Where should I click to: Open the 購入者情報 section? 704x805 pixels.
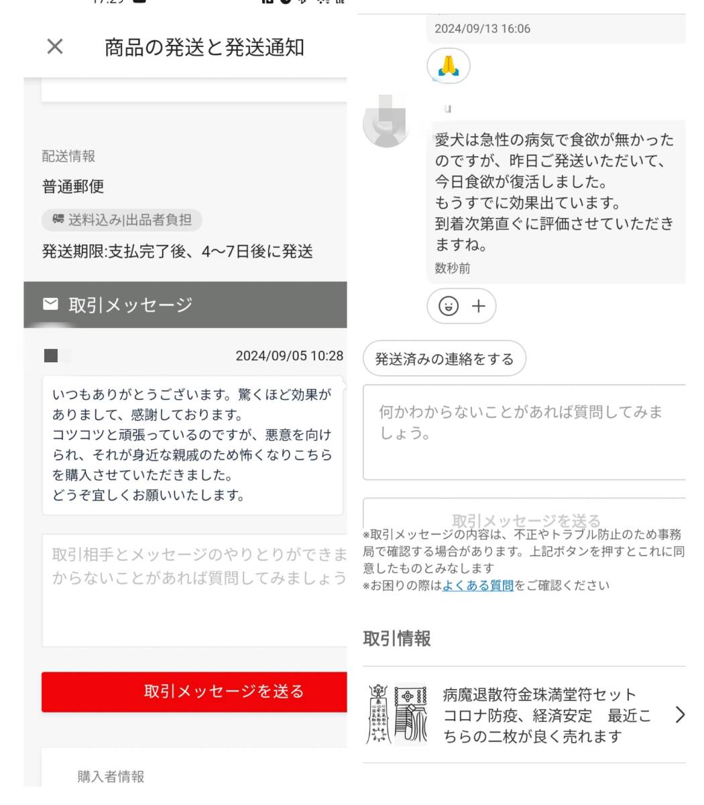[111, 776]
